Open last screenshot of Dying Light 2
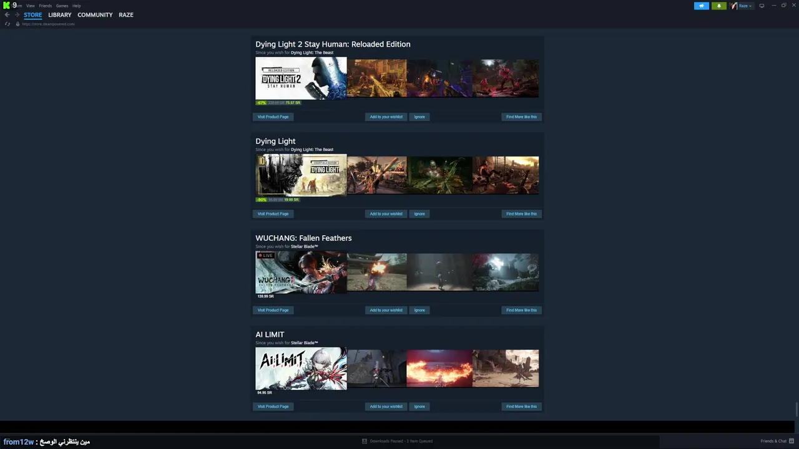799x449 pixels. [506, 79]
